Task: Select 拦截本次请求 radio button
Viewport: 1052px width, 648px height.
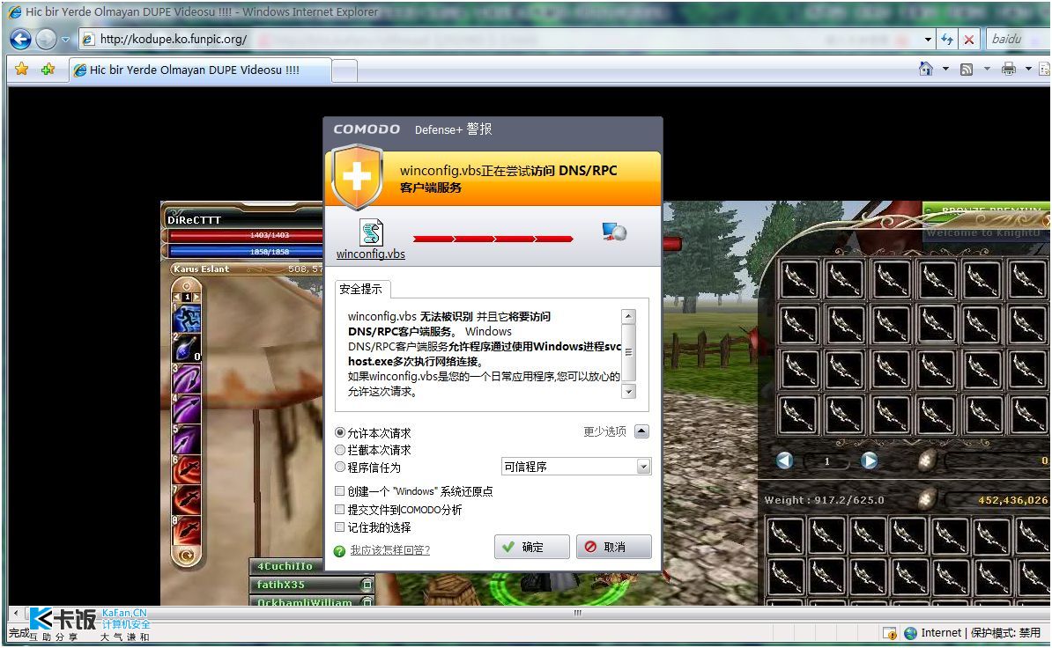Action: 340,450
